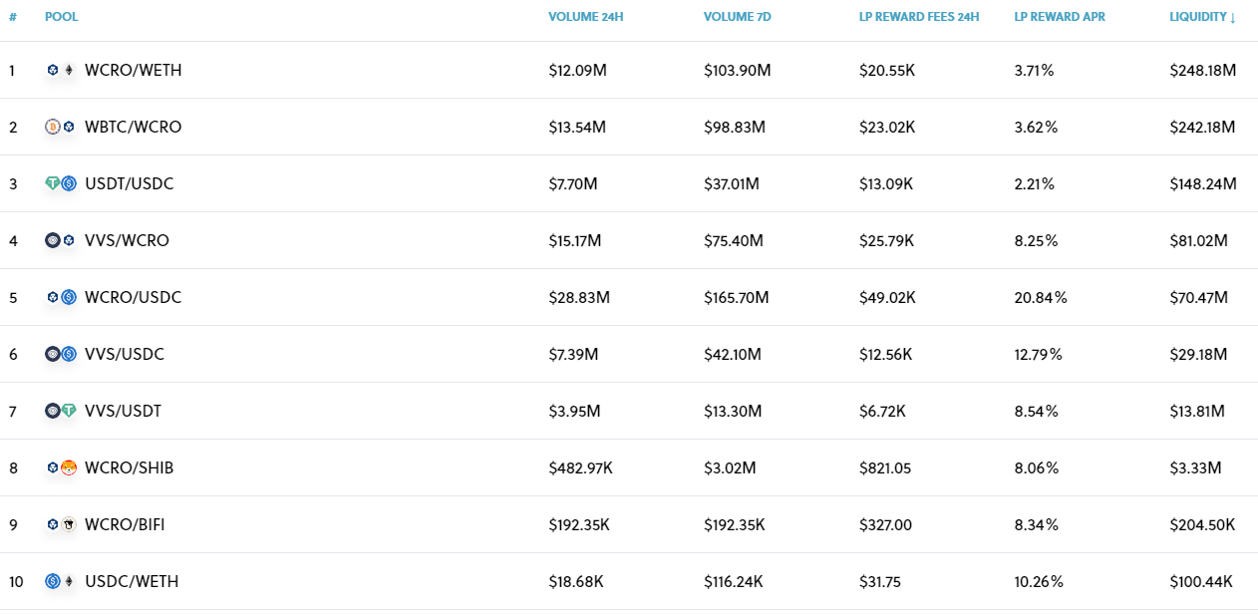The image size is (1258, 614).
Task: Click the WBTC/WCRO token pair icon
Action: pyautogui.click(x=61, y=127)
